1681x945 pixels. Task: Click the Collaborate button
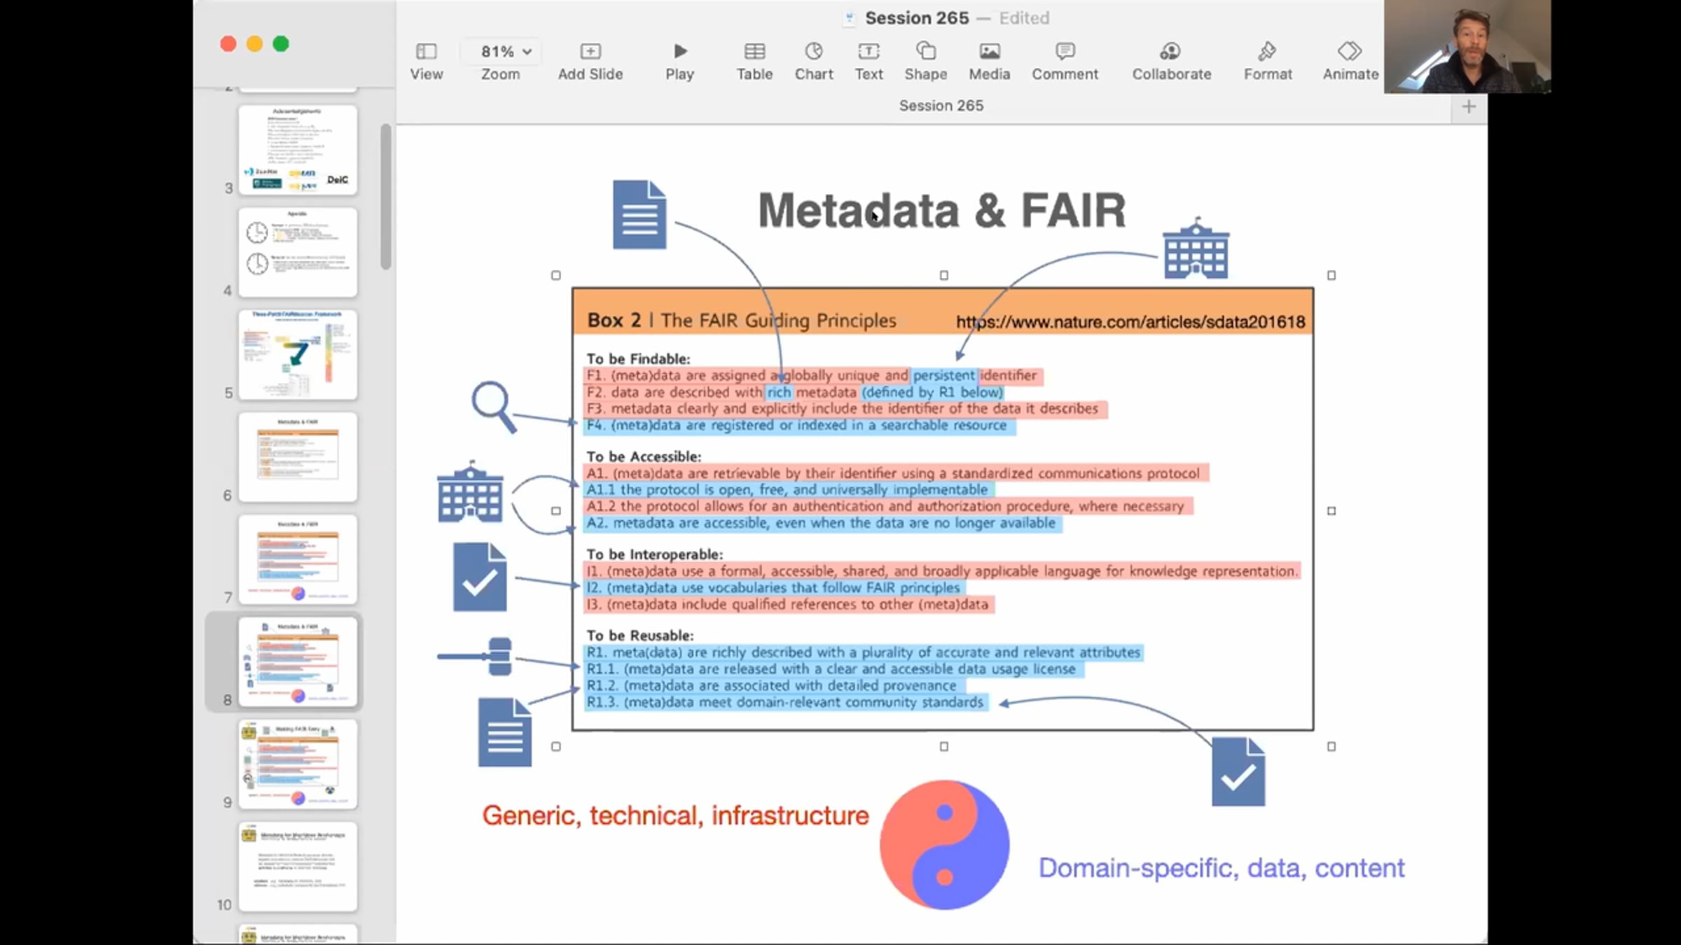point(1171,60)
